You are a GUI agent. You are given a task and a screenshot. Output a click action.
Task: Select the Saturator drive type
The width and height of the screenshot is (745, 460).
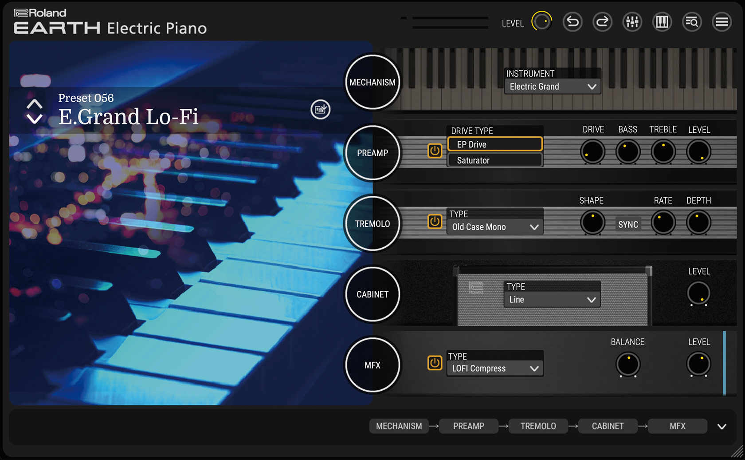tap(495, 160)
